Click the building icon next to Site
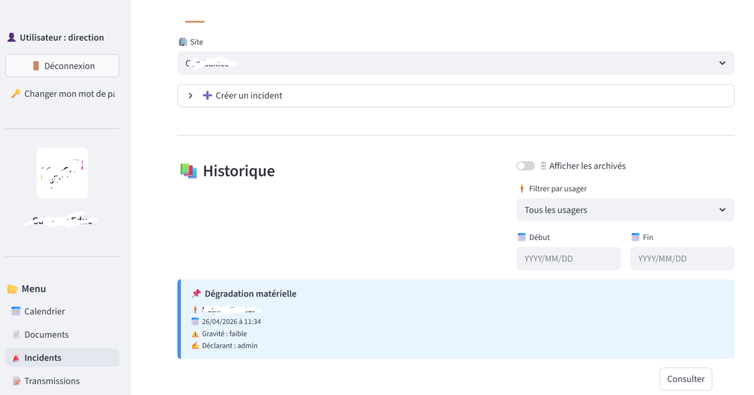Image resolution: width=754 pixels, height=395 pixels. [183, 42]
